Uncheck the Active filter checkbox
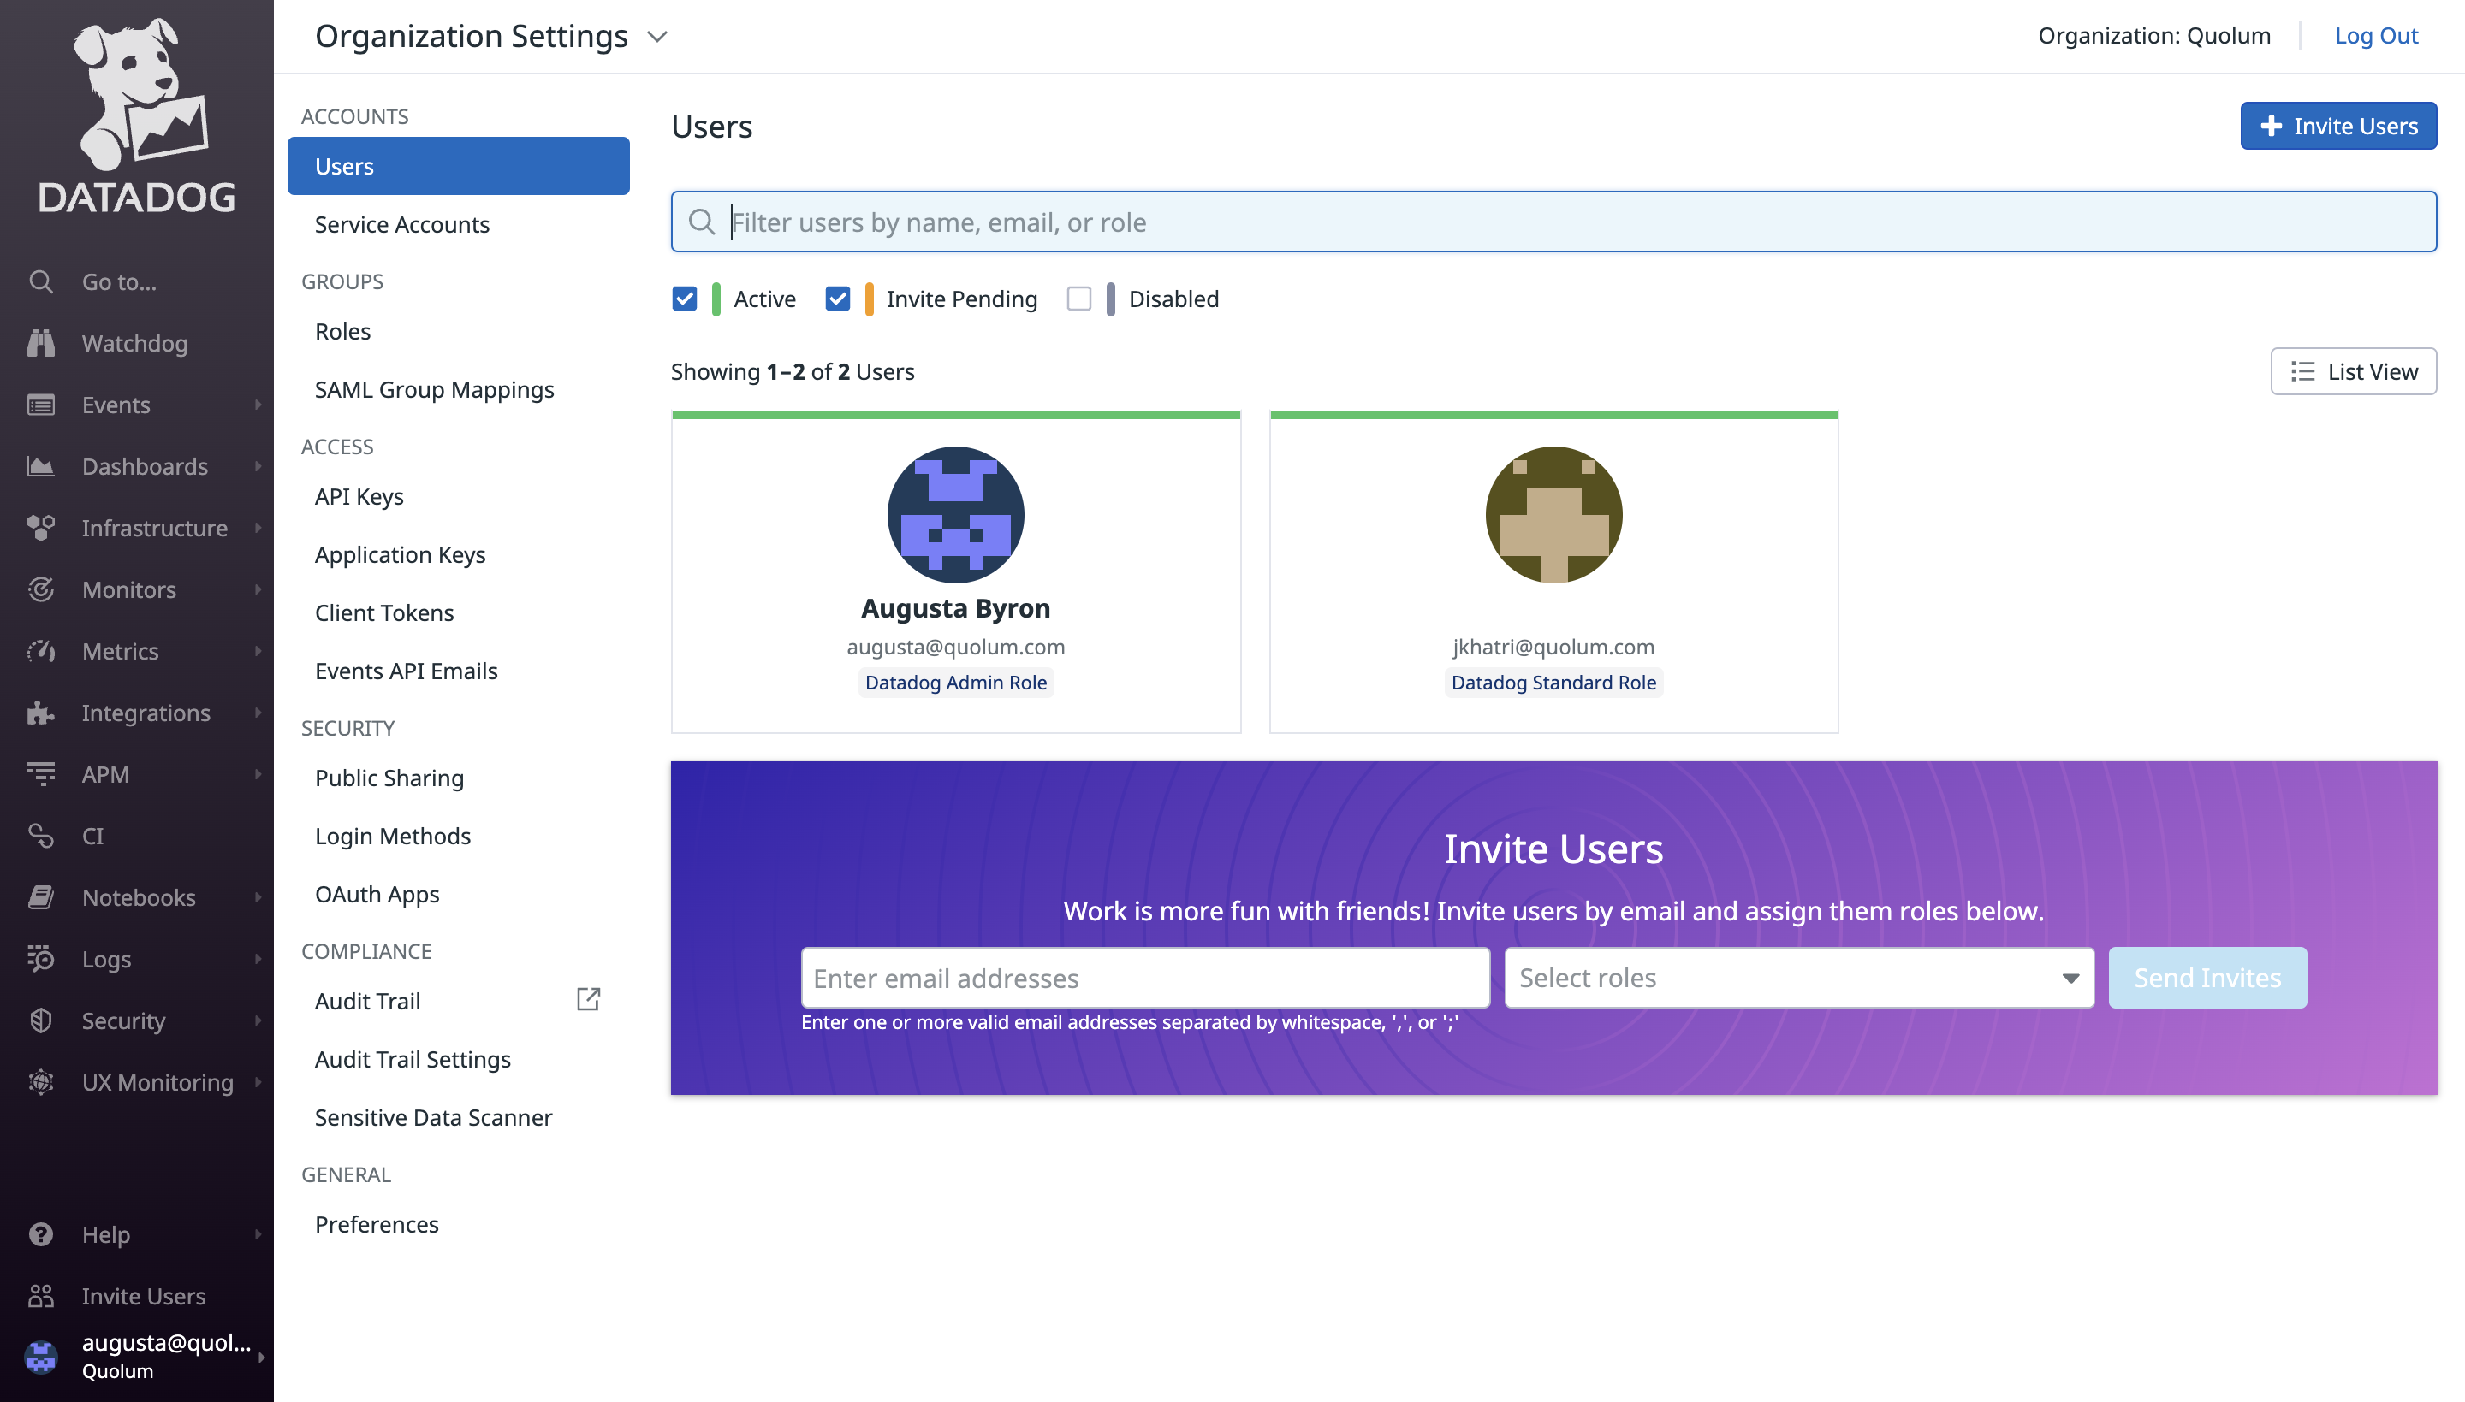This screenshot has width=2465, height=1402. pyautogui.click(x=684, y=299)
